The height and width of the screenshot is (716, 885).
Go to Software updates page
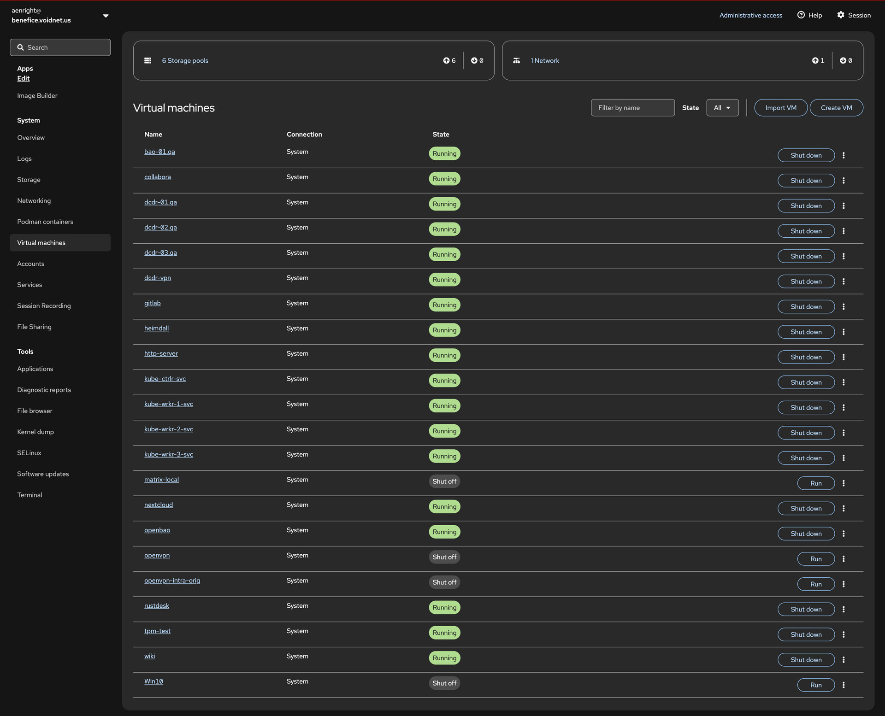(x=43, y=474)
